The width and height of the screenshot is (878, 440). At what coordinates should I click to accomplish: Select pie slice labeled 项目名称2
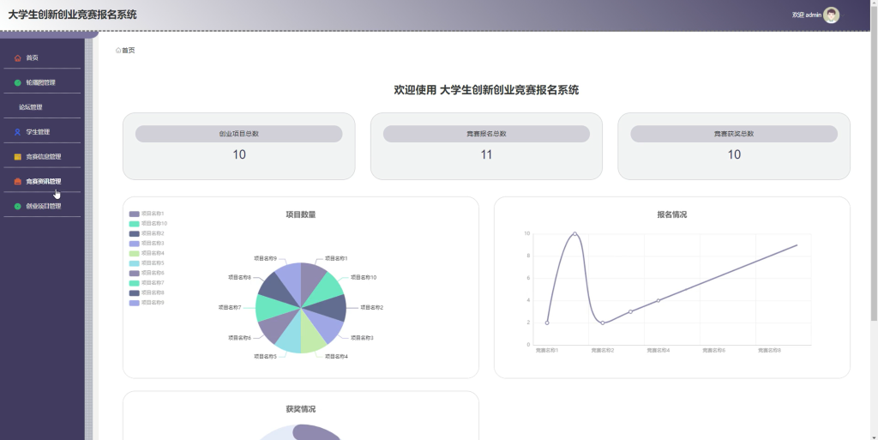tap(332, 308)
